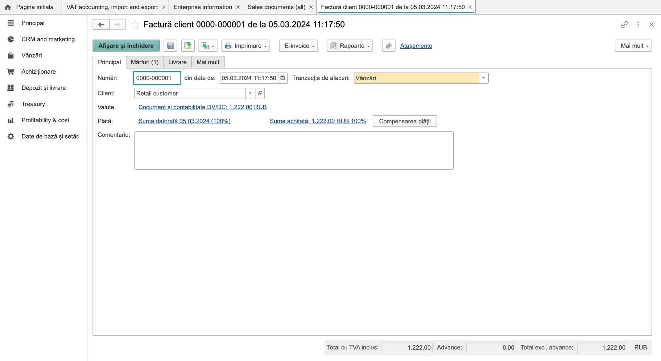Open the calendar picker for document date
The image size is (661, 361).
point(283,78)
